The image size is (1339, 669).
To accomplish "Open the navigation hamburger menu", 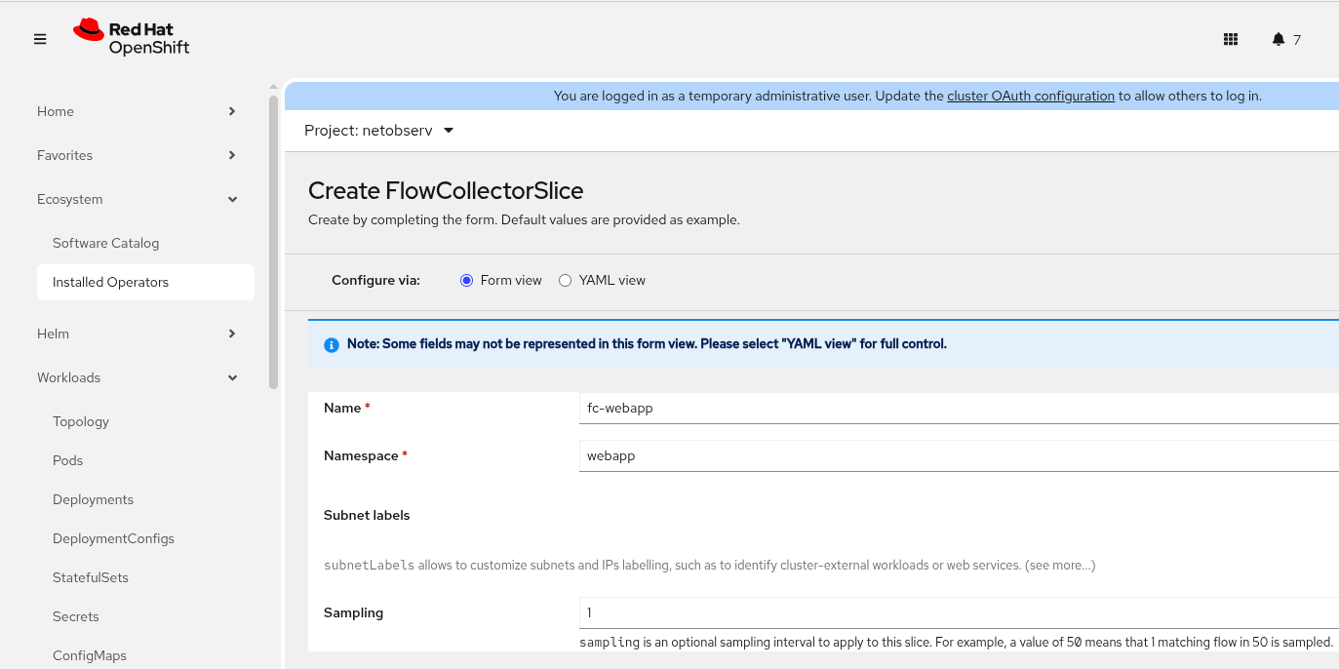I will (40, 38).
